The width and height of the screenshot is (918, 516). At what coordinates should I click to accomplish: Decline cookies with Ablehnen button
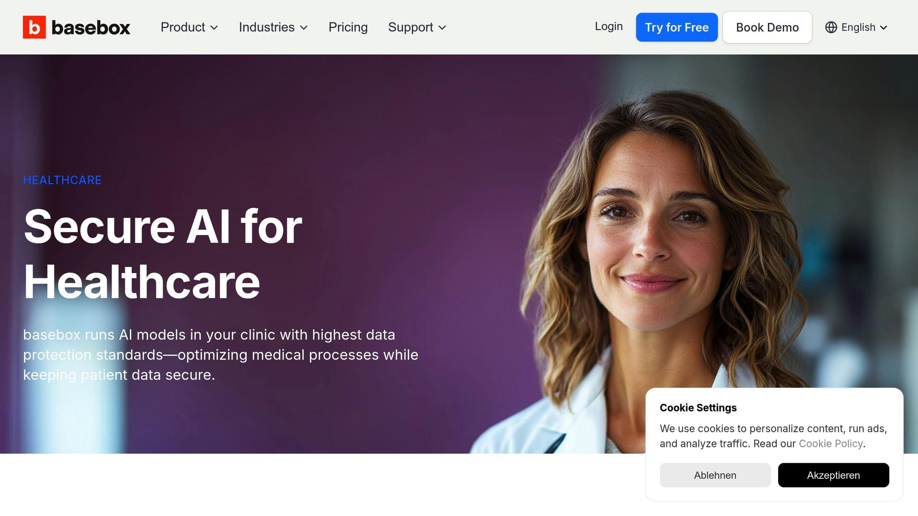715,475
